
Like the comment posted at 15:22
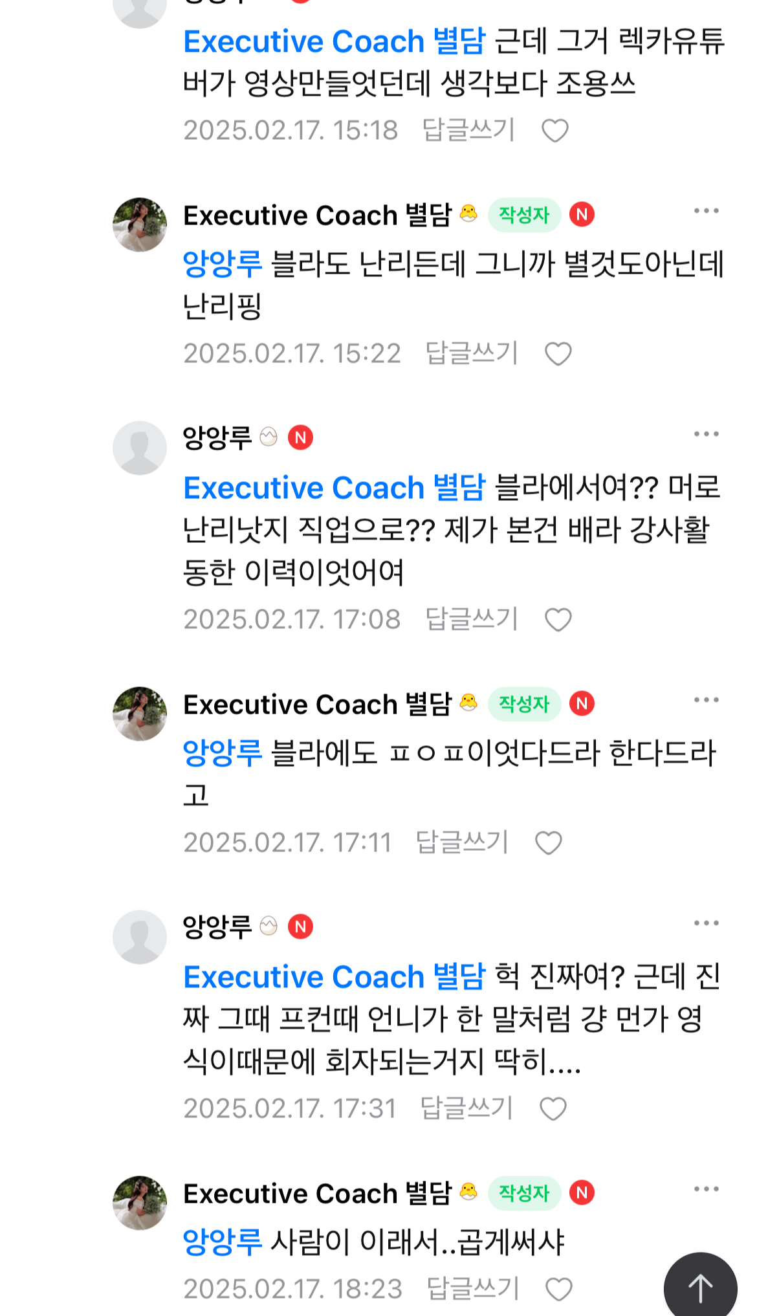coord(558,354)
